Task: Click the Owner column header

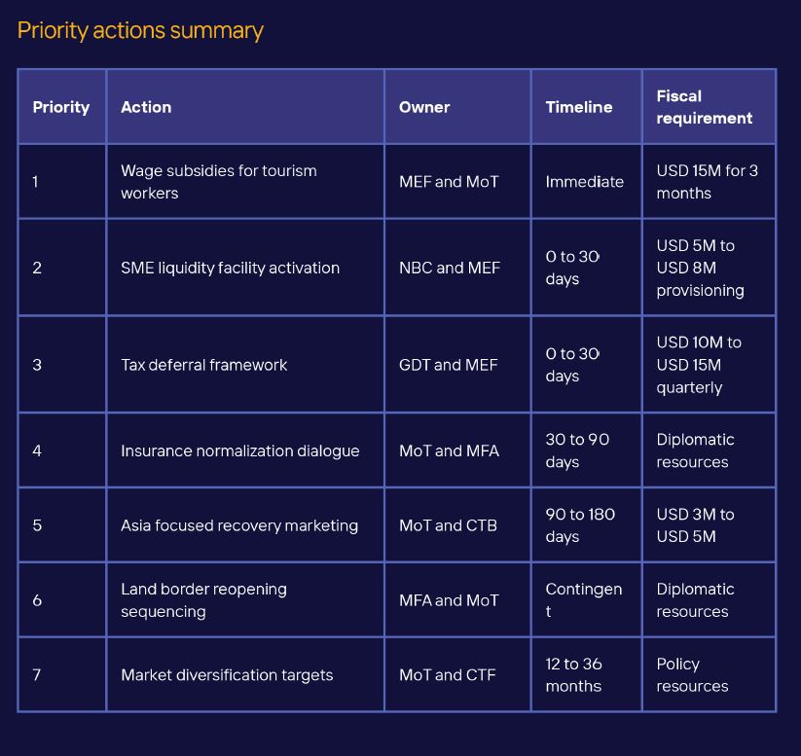Action: [x=424, y=107]
